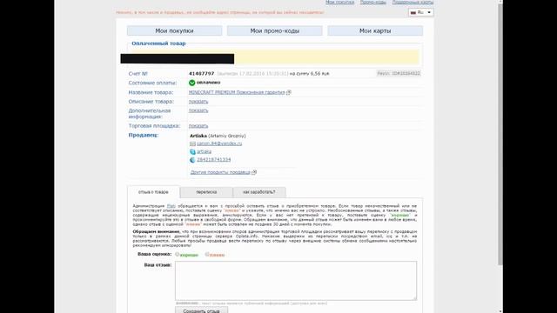Click the MINECRAFT PREMIUM product name link
Screen dimensions: 557x313
(x=237, y=92)
